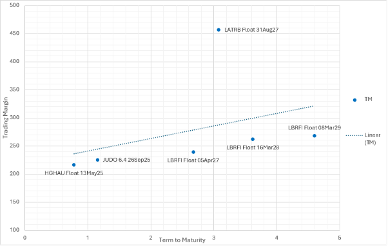The height and width of the screenshot is (246, 388).
Task: Click the LBRFI Float 05Apr27 data point
Action: click(x=193, y=152)
